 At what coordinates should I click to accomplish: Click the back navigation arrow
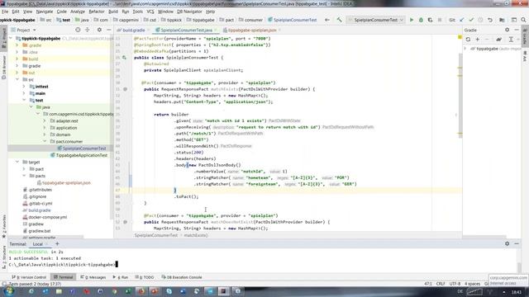(x=327, y=20)
